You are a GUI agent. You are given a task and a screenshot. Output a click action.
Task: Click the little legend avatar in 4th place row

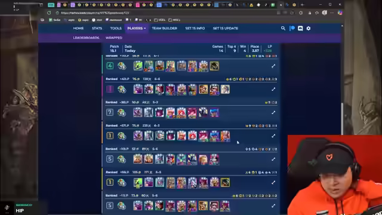[121, 66]
